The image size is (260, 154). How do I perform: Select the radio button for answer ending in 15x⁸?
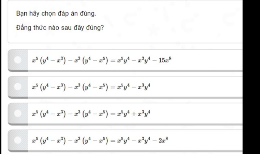[18, 60]
